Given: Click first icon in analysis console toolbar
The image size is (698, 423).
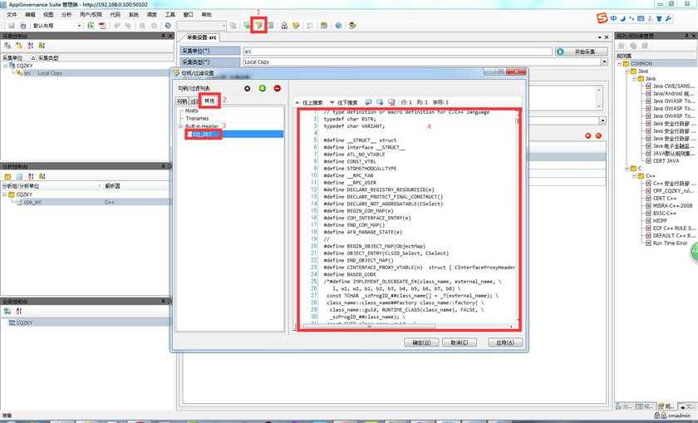Looking at the screenshot, I should pos(7,176).
